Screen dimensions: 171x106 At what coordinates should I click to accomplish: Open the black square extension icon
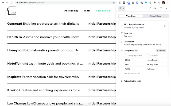coord(124,3)
